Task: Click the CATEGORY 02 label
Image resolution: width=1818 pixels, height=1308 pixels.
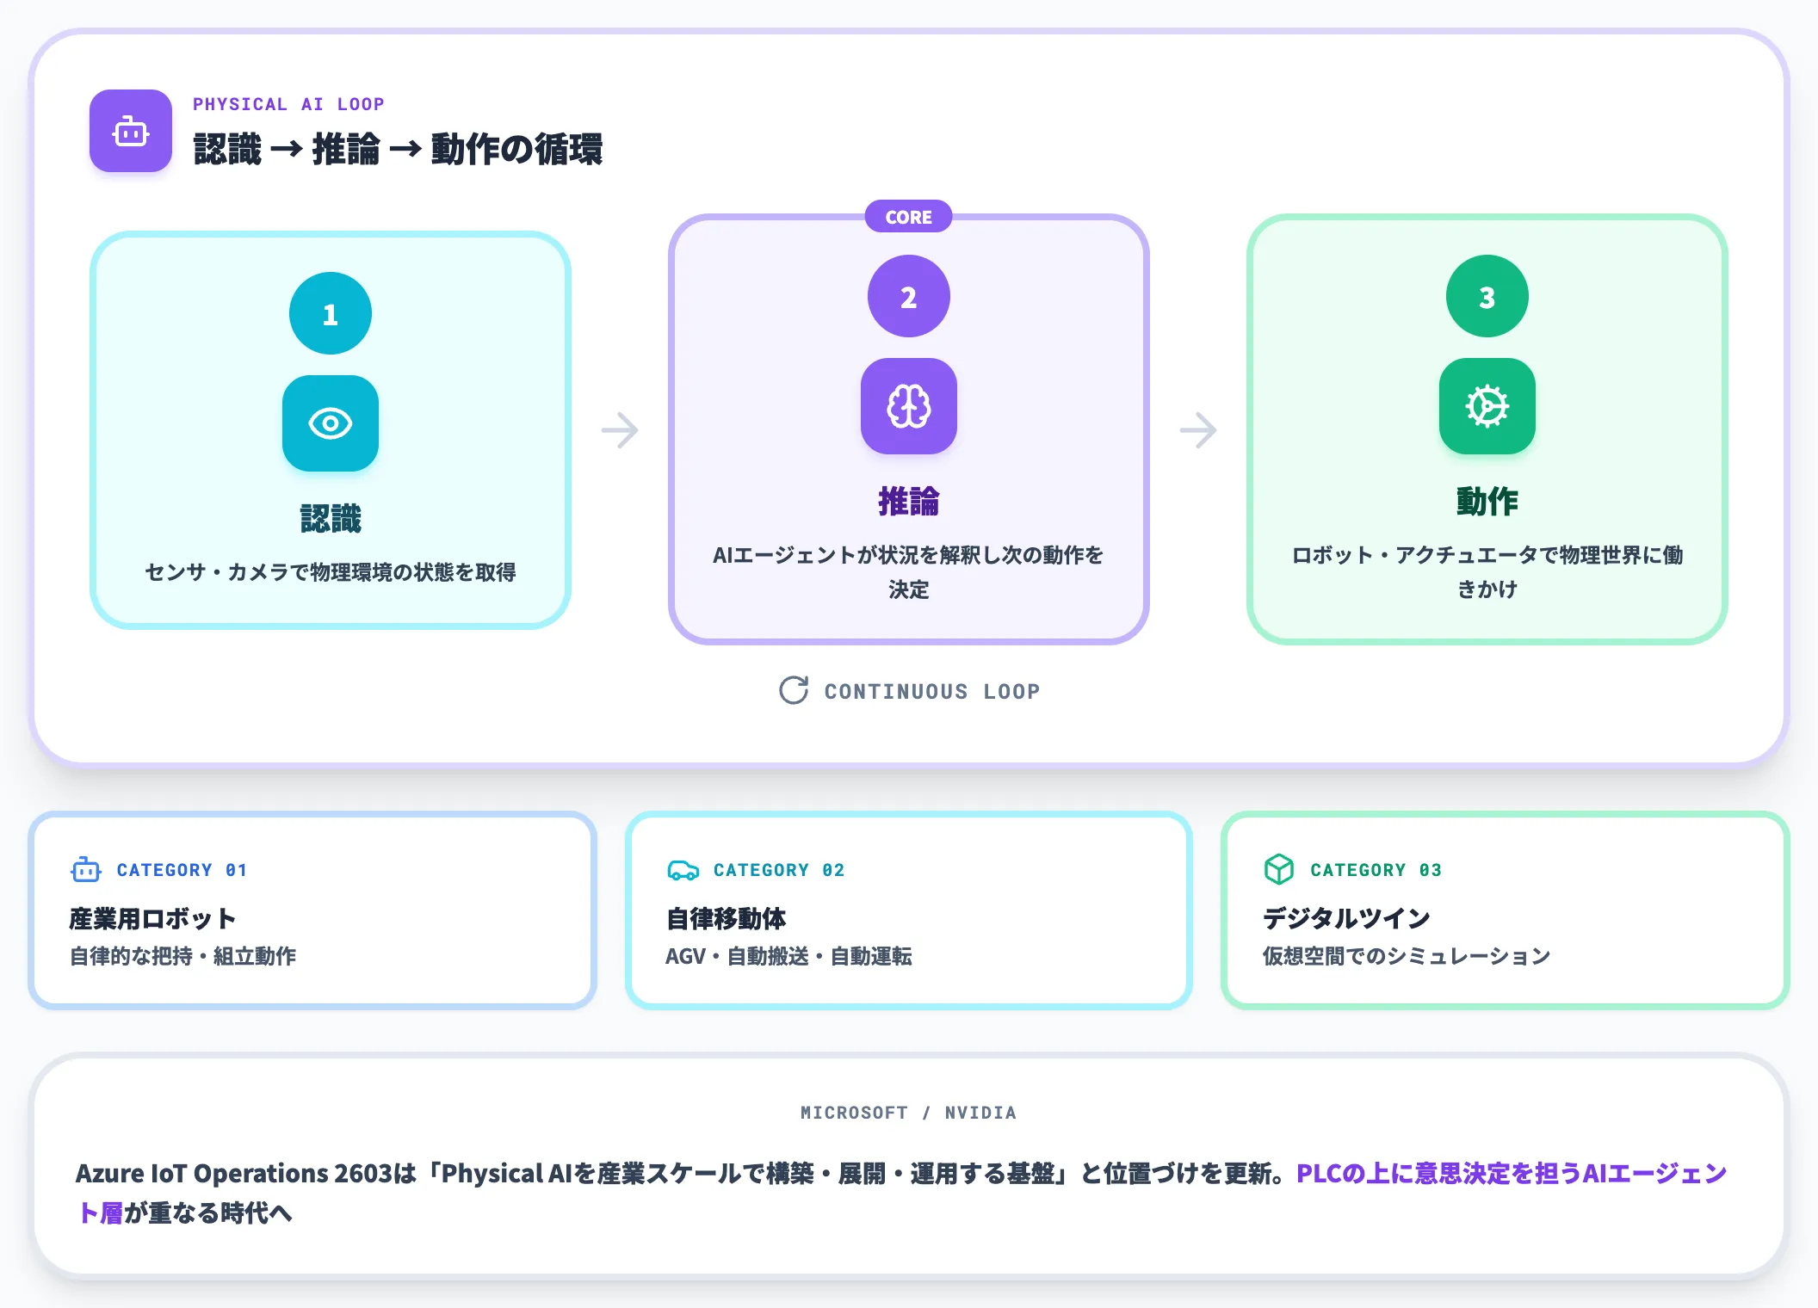Action: click(779, 870)
